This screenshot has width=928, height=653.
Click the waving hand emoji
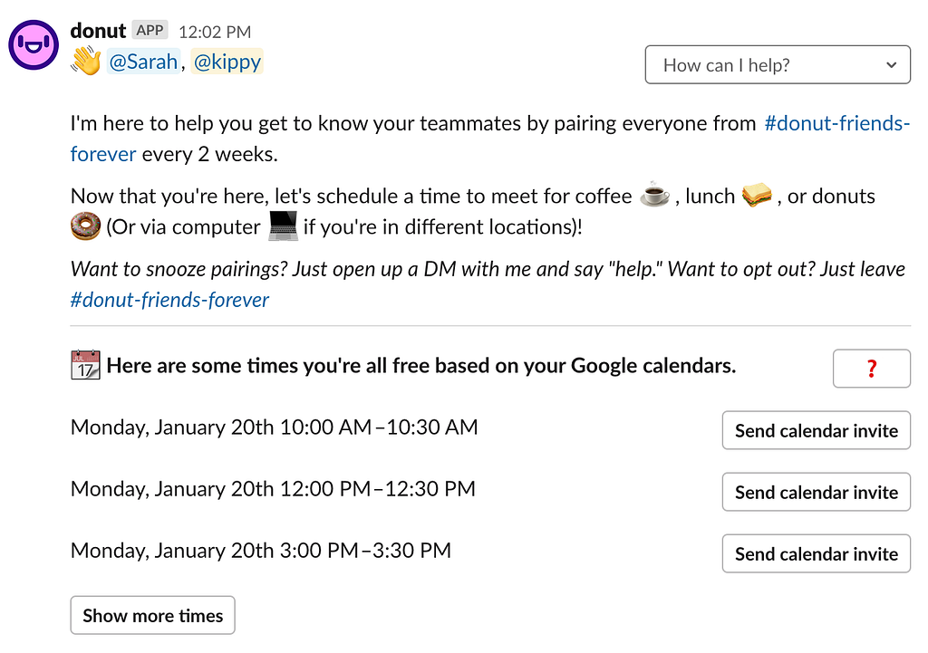click(x=86, y=61)
